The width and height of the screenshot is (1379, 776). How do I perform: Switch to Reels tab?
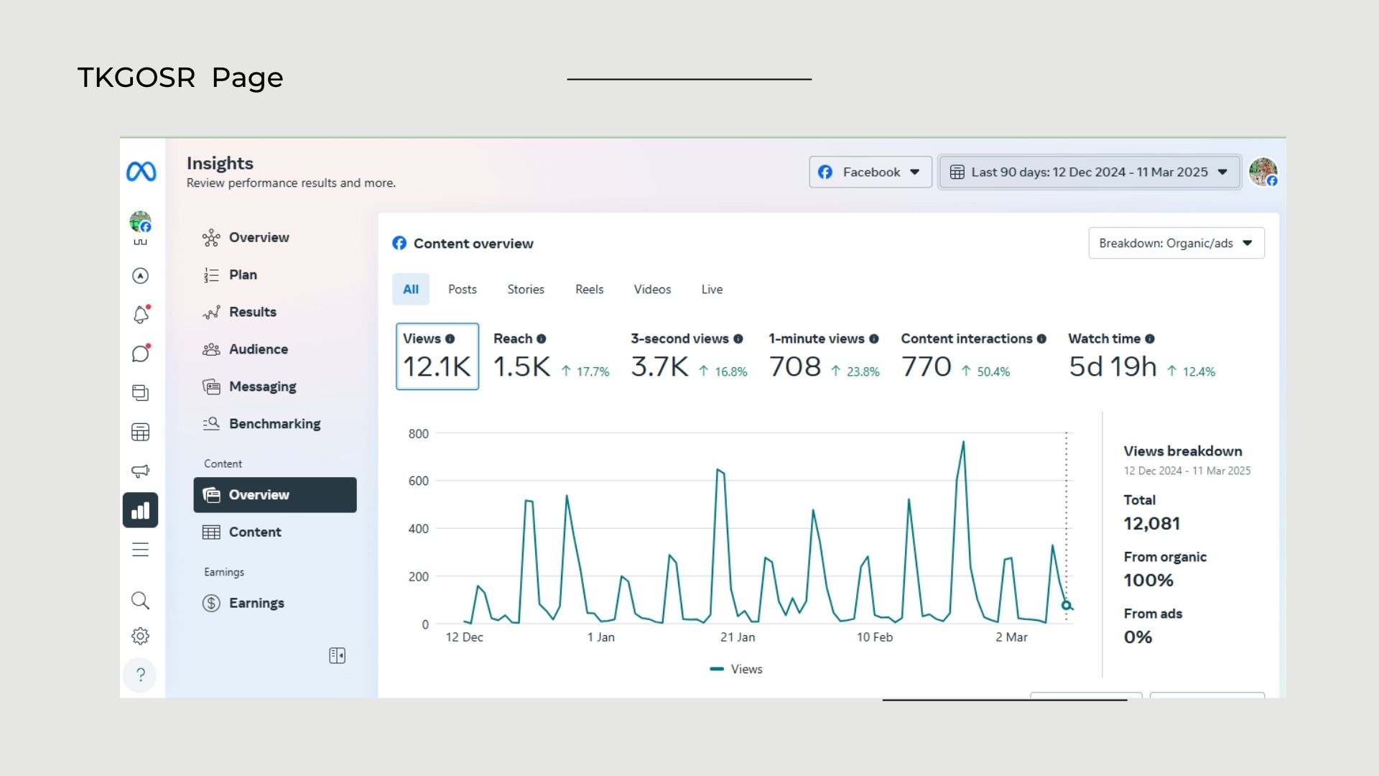point(589,290)
